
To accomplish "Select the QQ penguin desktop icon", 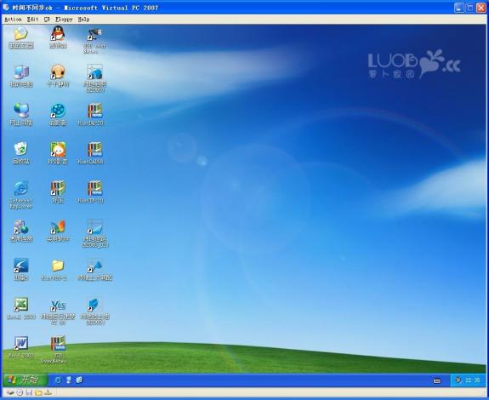I will click(58, 37).
